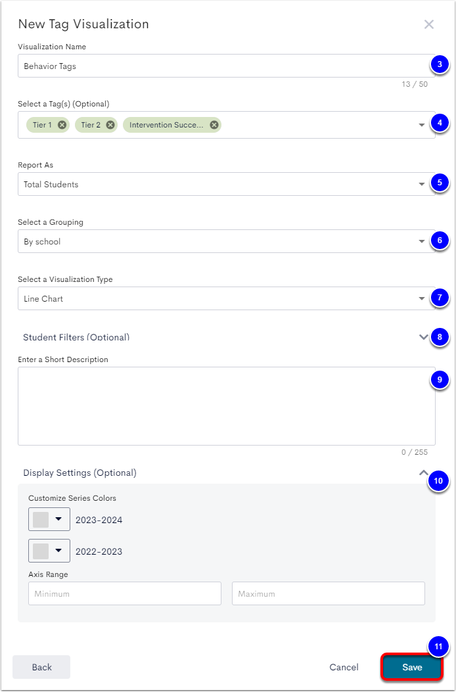Click the 2022-2023 series label
Screen dimensions: 456x692
click(99, 551)
